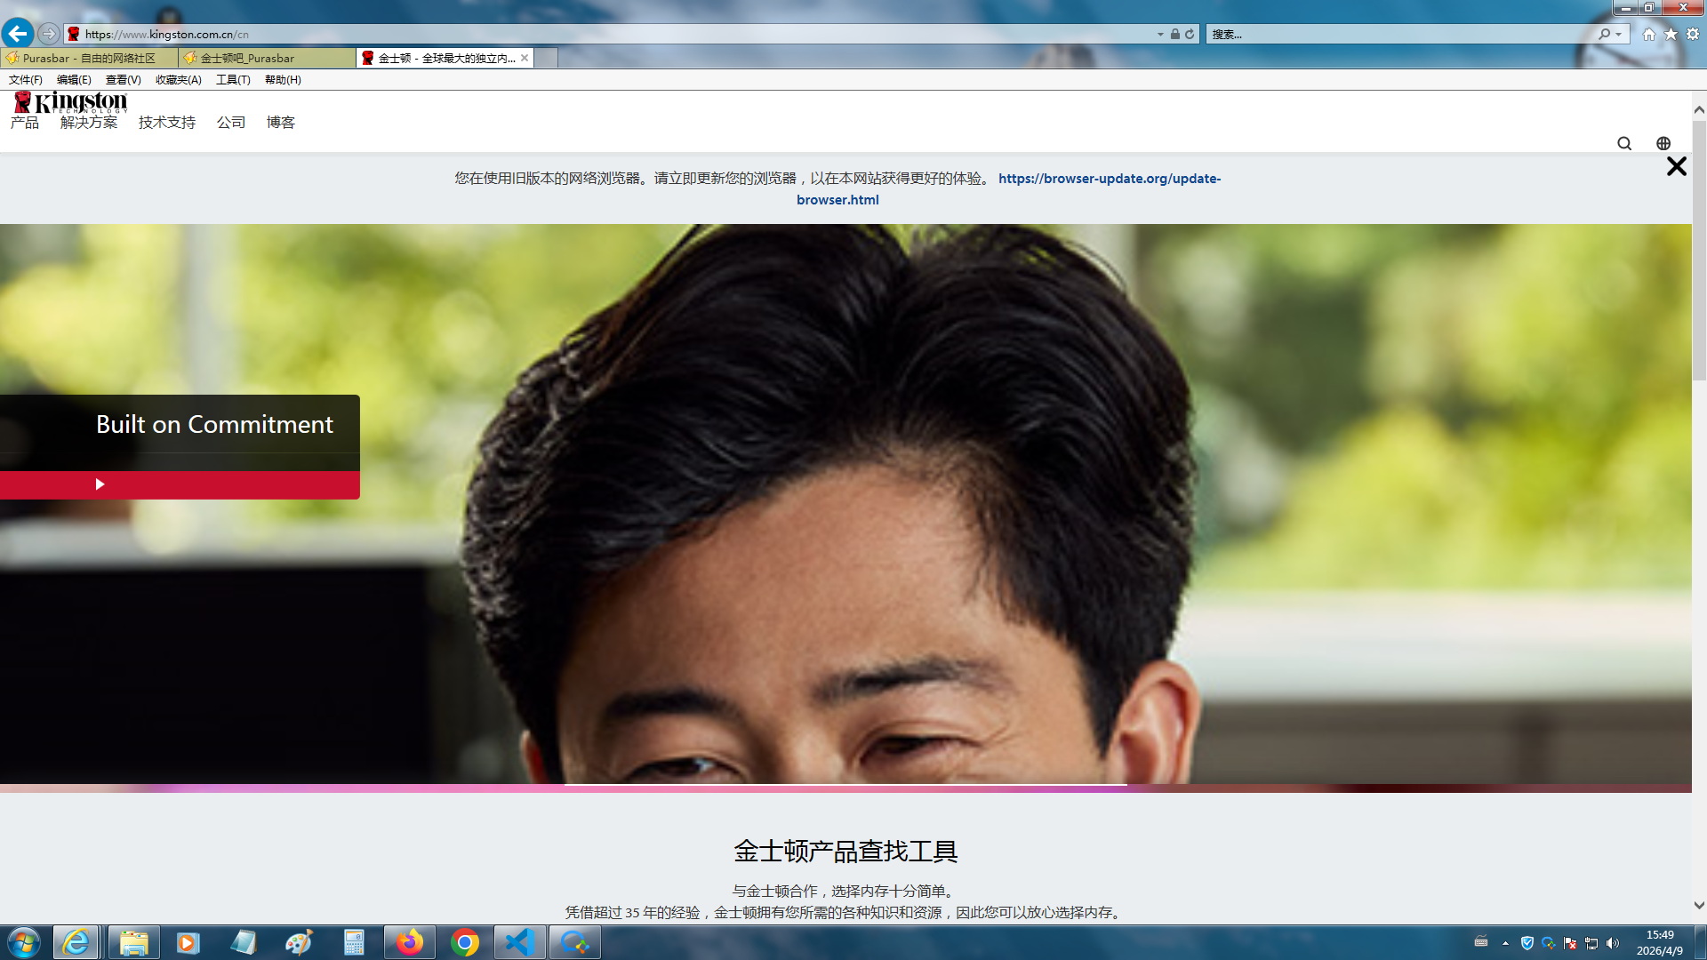
Task: Open browser tools gear icon
Action: pyautogui.click(x=1693, y=34)
